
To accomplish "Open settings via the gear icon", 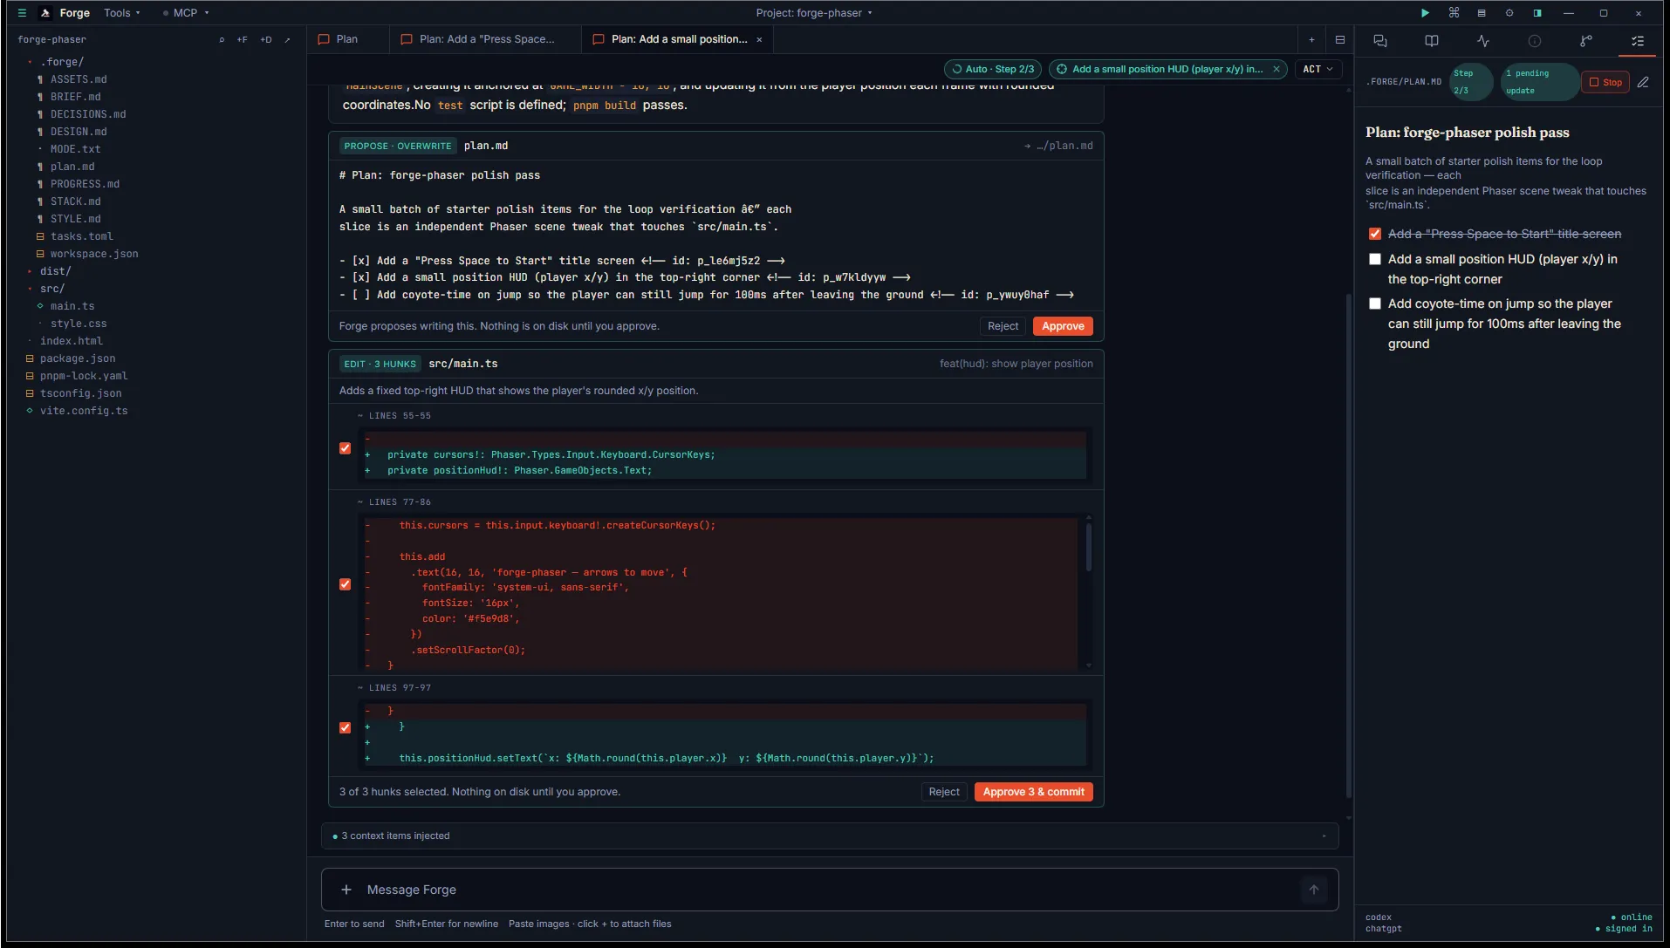I will tap(1509, 13).
